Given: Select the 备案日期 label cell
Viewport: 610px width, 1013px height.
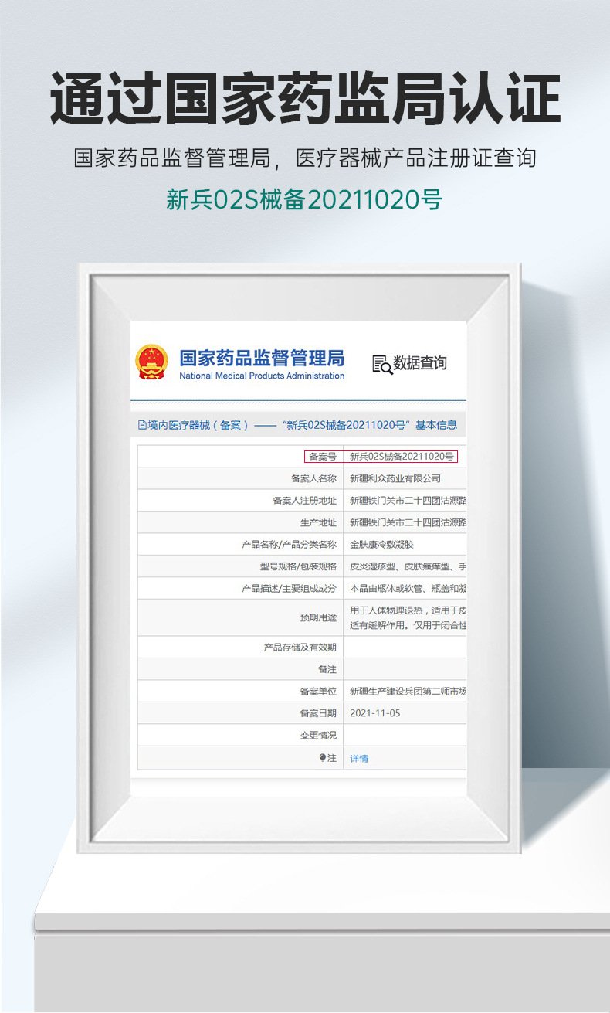Looking at the screenshot, I should [241, 713].
